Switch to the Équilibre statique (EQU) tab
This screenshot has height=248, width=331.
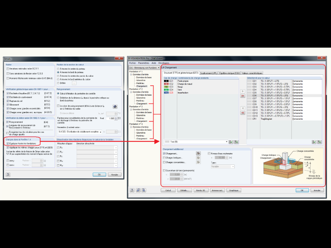coord(230,73)
